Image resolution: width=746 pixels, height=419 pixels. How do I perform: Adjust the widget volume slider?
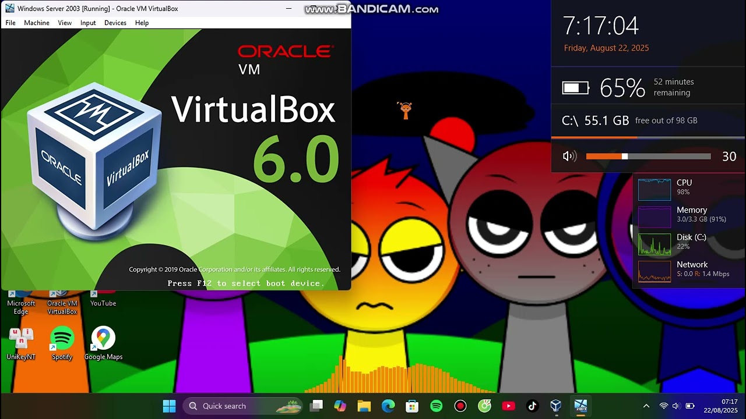(x=648, y=156)
